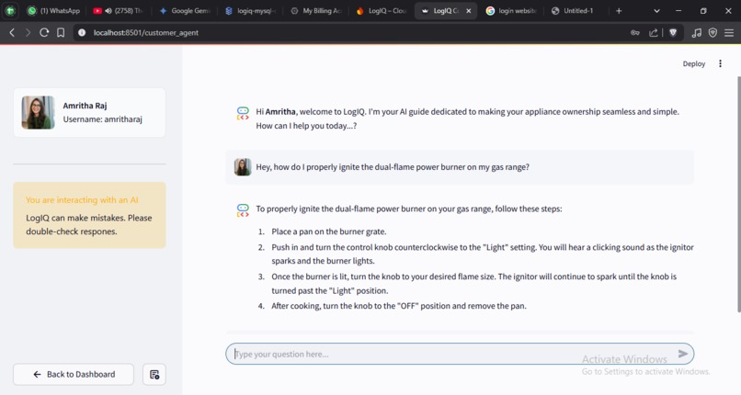Click Amritha Raj's profile photo in the sidebar
Viewport: 741px width, 395px height.
39,112
